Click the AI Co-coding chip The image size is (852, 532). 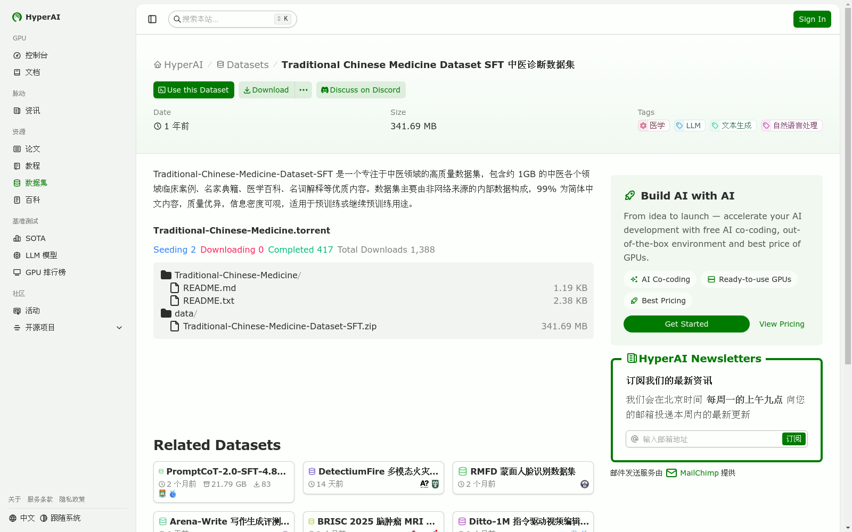pos(660,279)
